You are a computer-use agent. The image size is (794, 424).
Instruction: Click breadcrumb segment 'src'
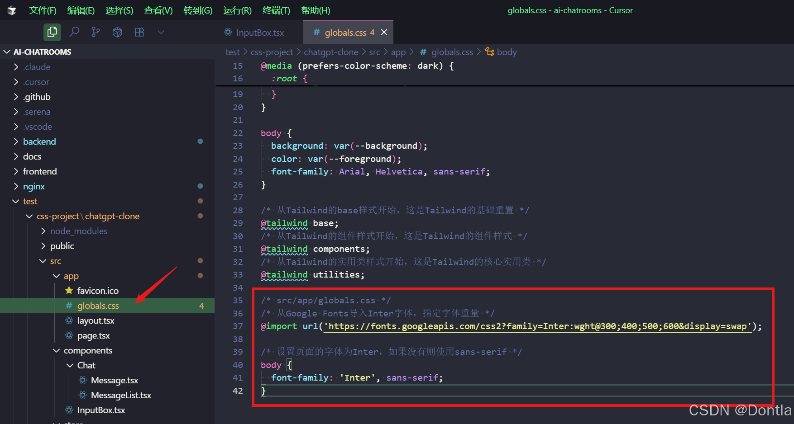[x=374, y=52]
